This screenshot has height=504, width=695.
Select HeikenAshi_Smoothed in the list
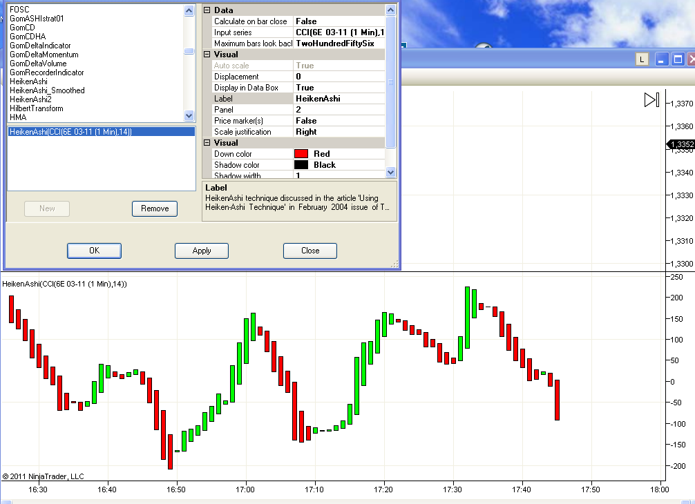click(x=47, y=90)
